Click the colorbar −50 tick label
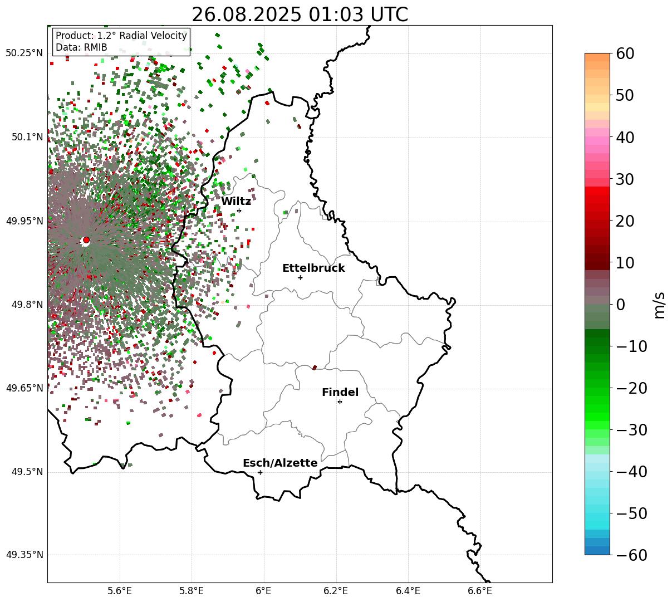Image resolution: width=672 pixels, height=602 pixels. (x=632, y=513)
